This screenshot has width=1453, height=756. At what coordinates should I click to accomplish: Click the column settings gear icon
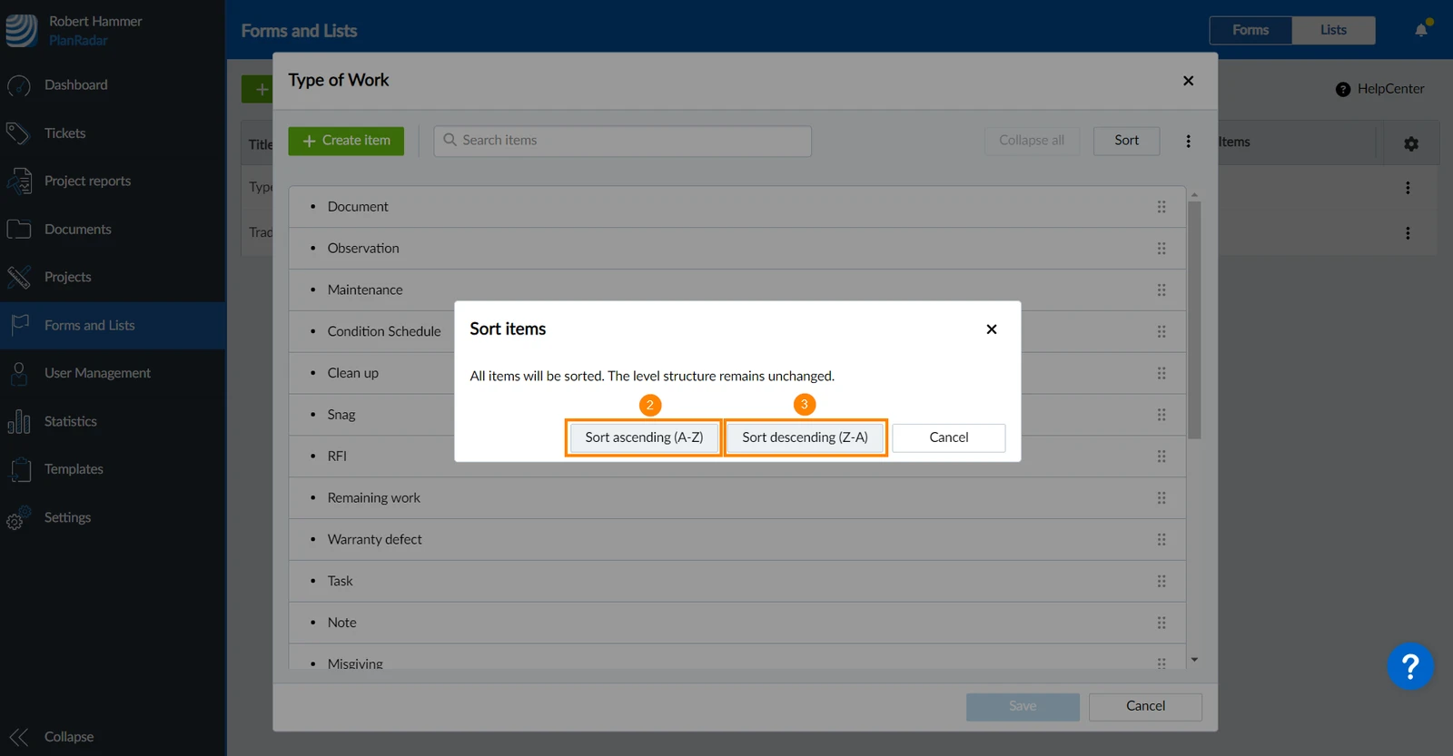click(x=1411, y=143)
